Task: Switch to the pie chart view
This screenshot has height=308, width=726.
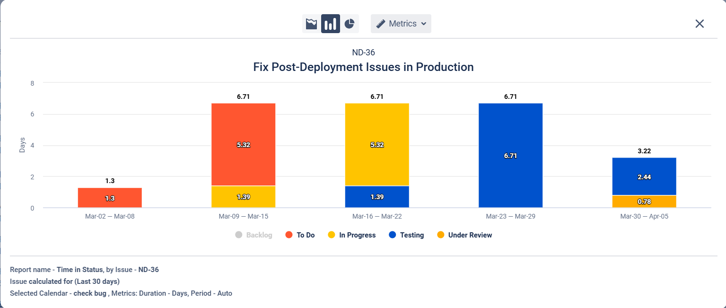Action: [x=350, y=24]
